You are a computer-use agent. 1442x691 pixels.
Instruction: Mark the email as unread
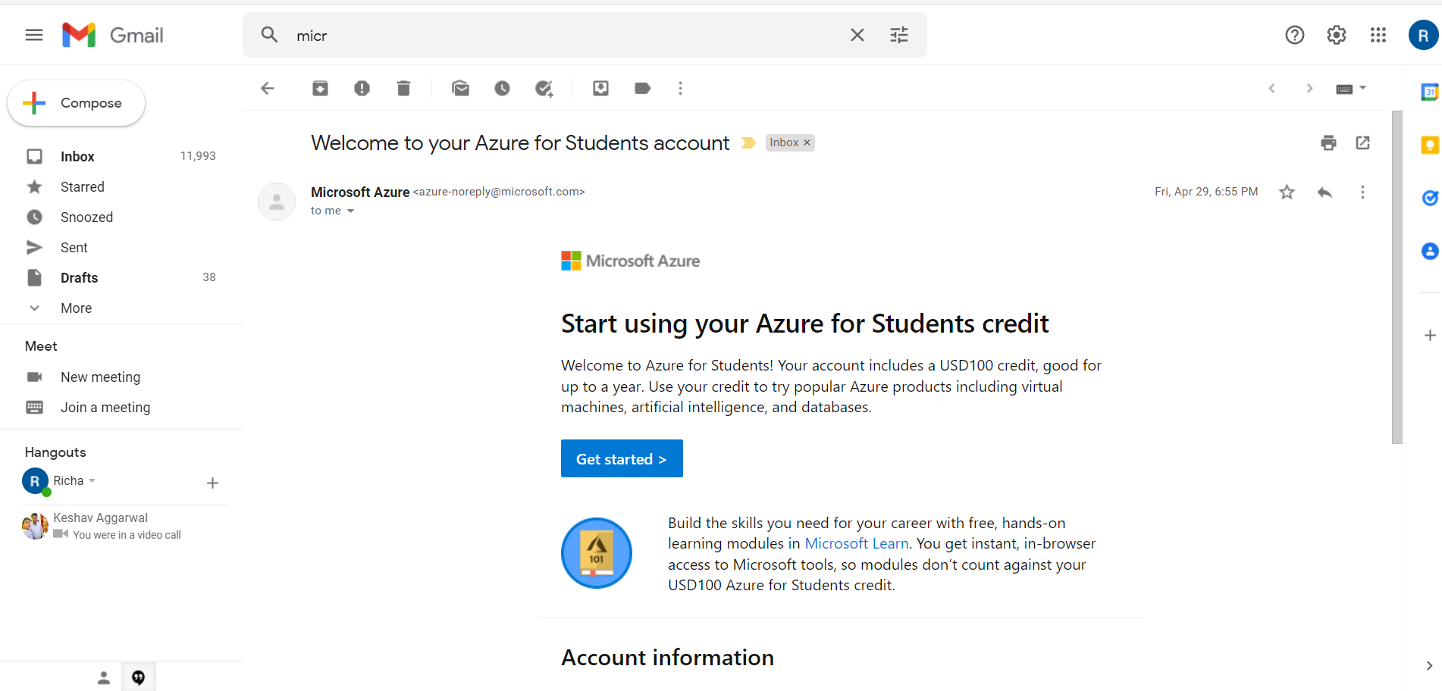click(x=460, y=88)
